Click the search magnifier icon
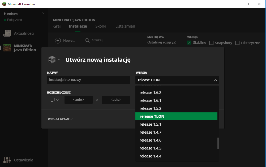The image size is (266, 167). coord(87,40)
